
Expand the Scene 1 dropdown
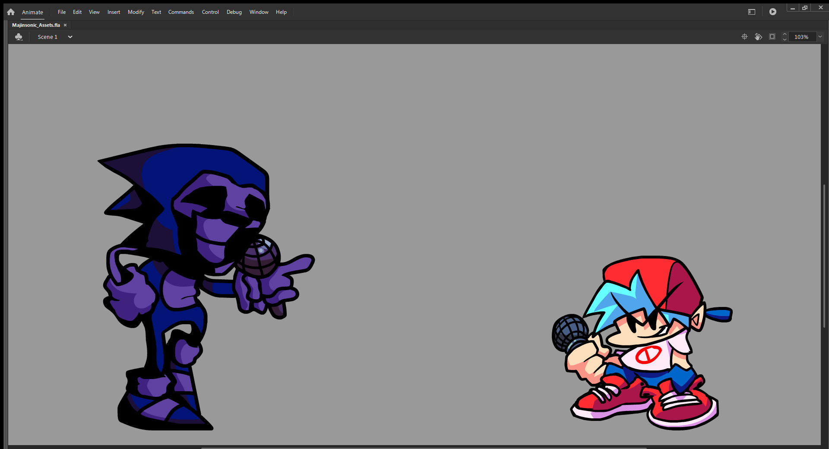70,37
